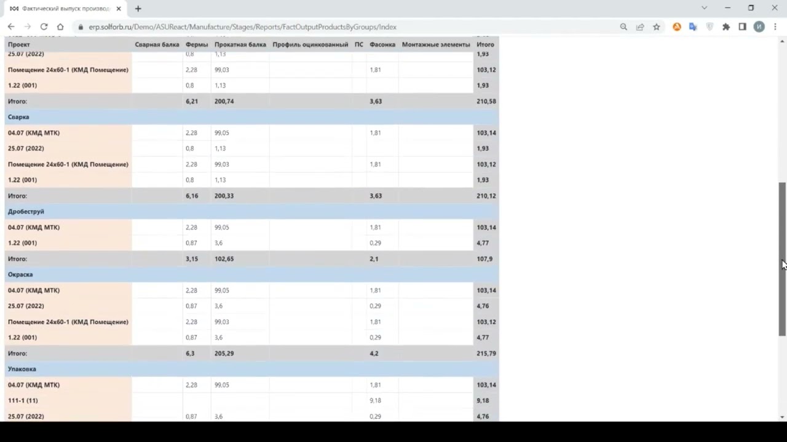
Task: Select the Фермы column header
Action: click(197, 44)
